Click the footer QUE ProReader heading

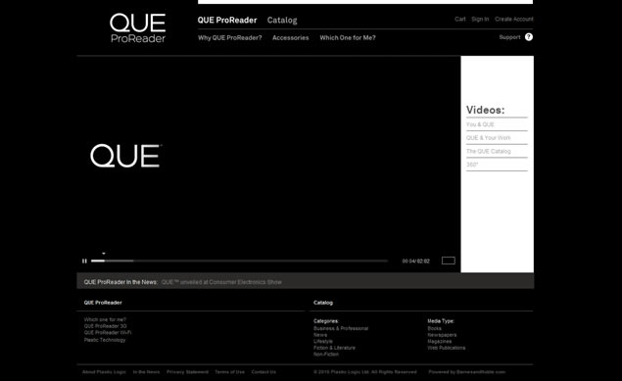coord(103,303)
